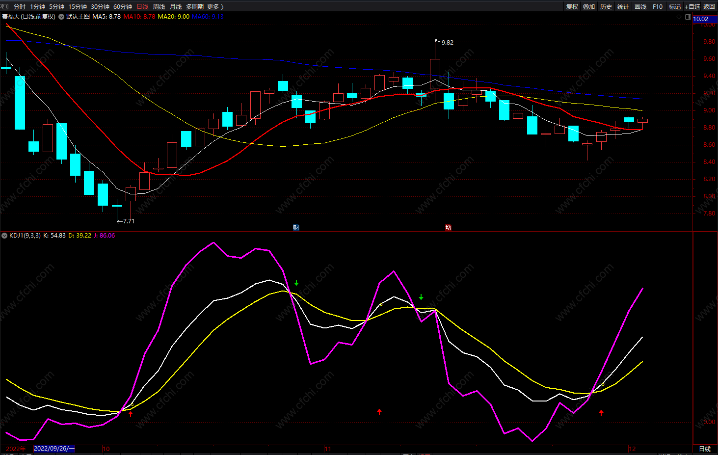Click MA5: 8.78 value
718x455 pixels.
pos(106,16)
